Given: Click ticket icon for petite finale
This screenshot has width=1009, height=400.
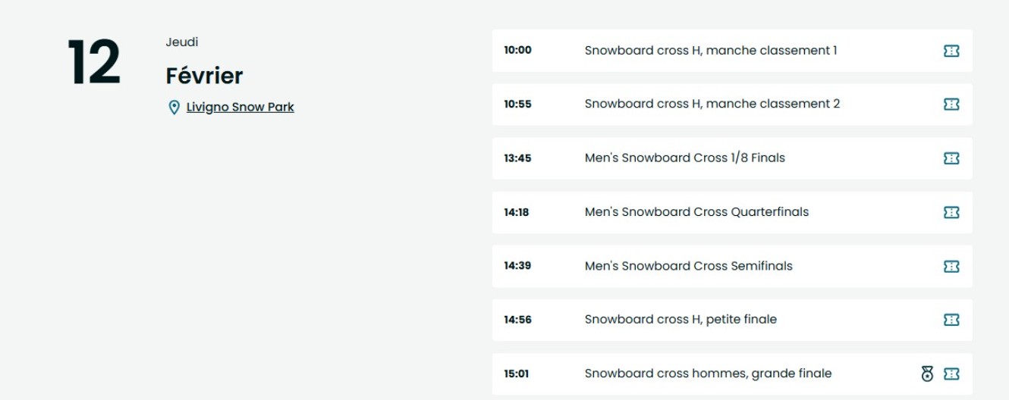Looking at the screenshot, I should [951, 320].
